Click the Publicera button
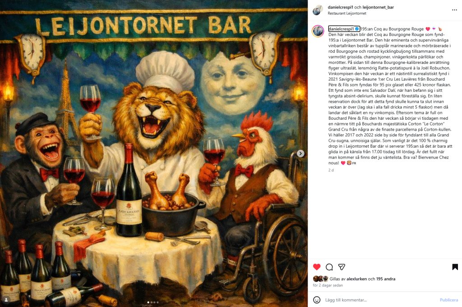The image size is (462, 307). coord(449,300)
